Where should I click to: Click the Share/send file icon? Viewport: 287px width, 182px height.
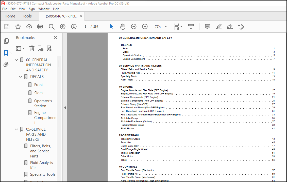pos(241,27)
